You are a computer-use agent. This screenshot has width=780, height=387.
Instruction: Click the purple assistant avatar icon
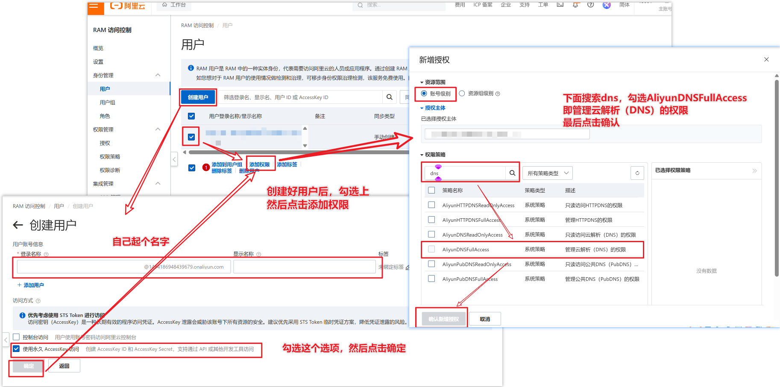(x=607, y=5)
